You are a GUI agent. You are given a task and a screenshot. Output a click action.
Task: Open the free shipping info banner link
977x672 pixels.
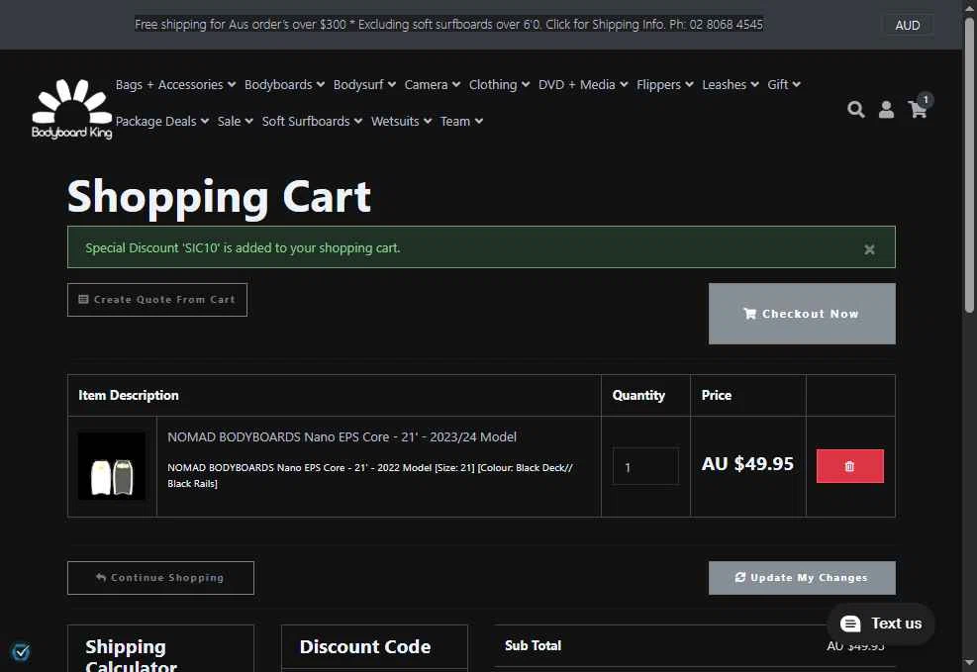click(448, 25)
